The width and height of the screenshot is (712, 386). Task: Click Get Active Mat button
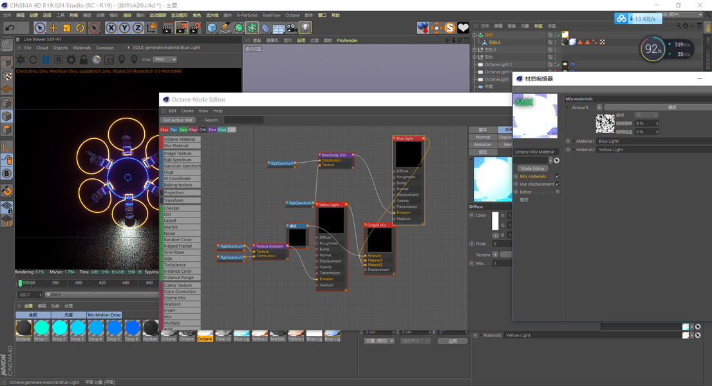pyautogui.click(x=178, y=120)
